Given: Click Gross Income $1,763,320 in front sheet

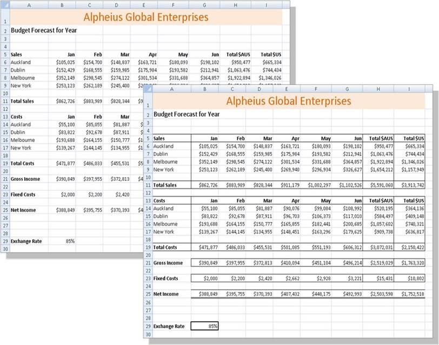Looking at the screenshot, I should 409,263.
